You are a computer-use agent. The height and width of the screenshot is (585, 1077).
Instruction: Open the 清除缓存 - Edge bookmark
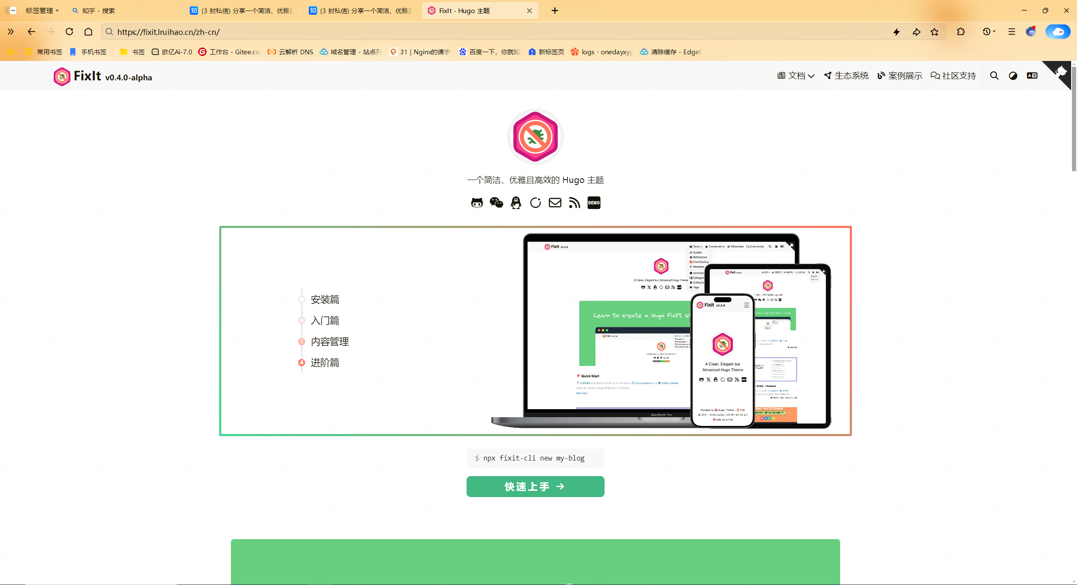(671, 52)
